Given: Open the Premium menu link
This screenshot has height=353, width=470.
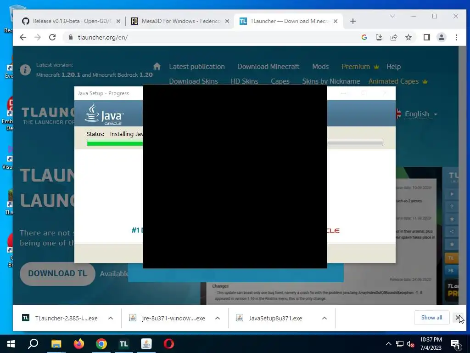Looking at the screenshot, I should click(360, 67).
